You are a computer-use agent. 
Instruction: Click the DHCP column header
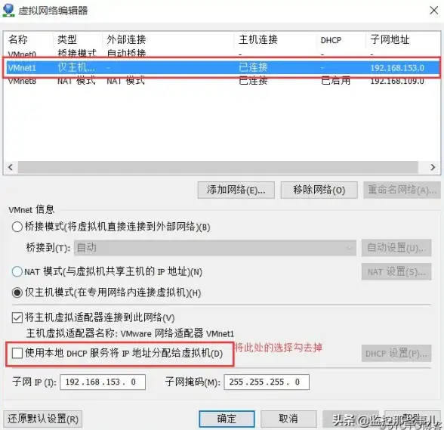(331, 40)
